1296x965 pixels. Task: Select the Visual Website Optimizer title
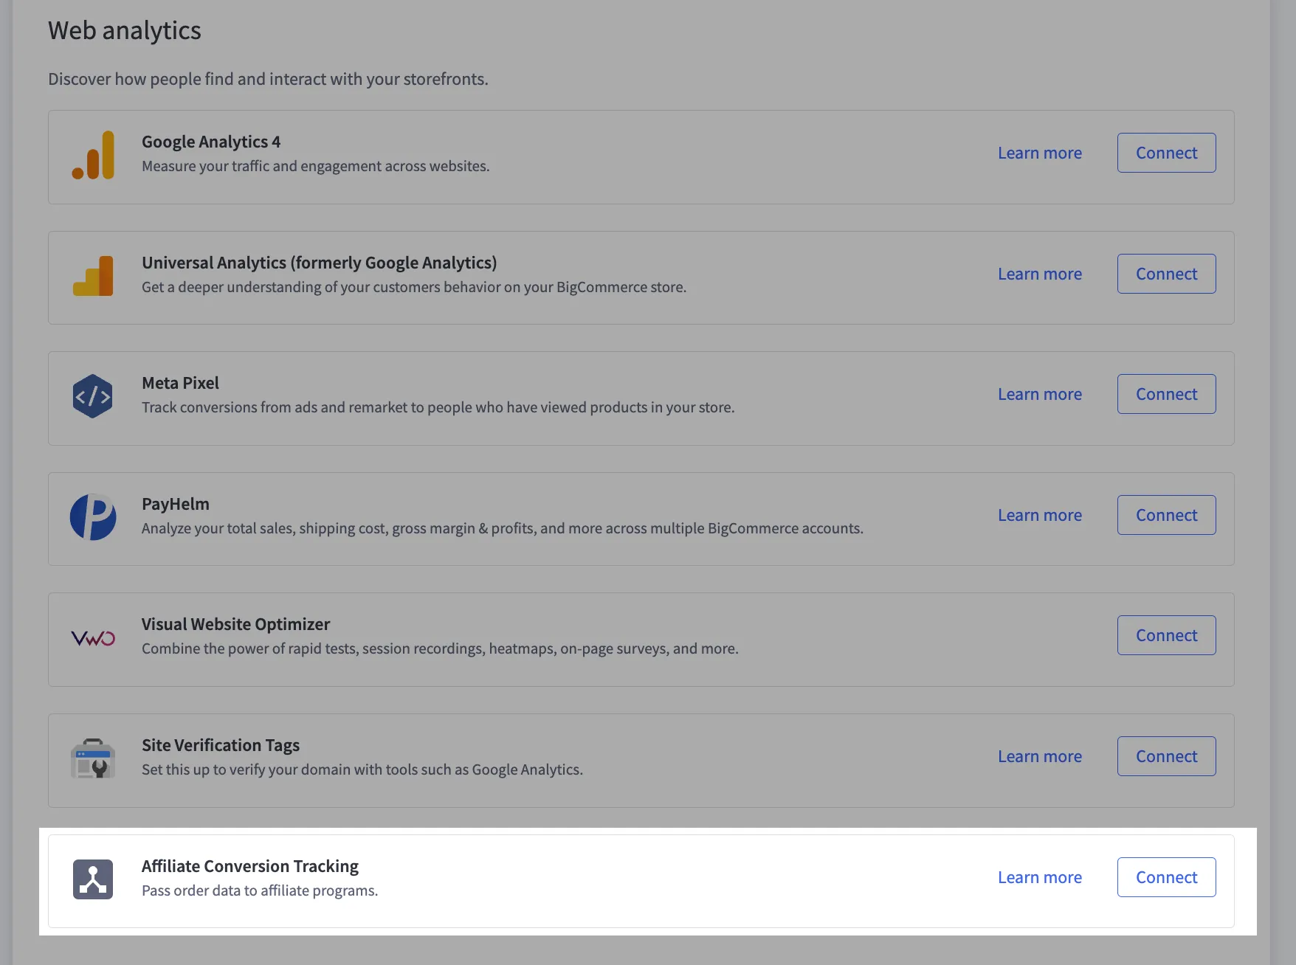(x=235, y=624)
